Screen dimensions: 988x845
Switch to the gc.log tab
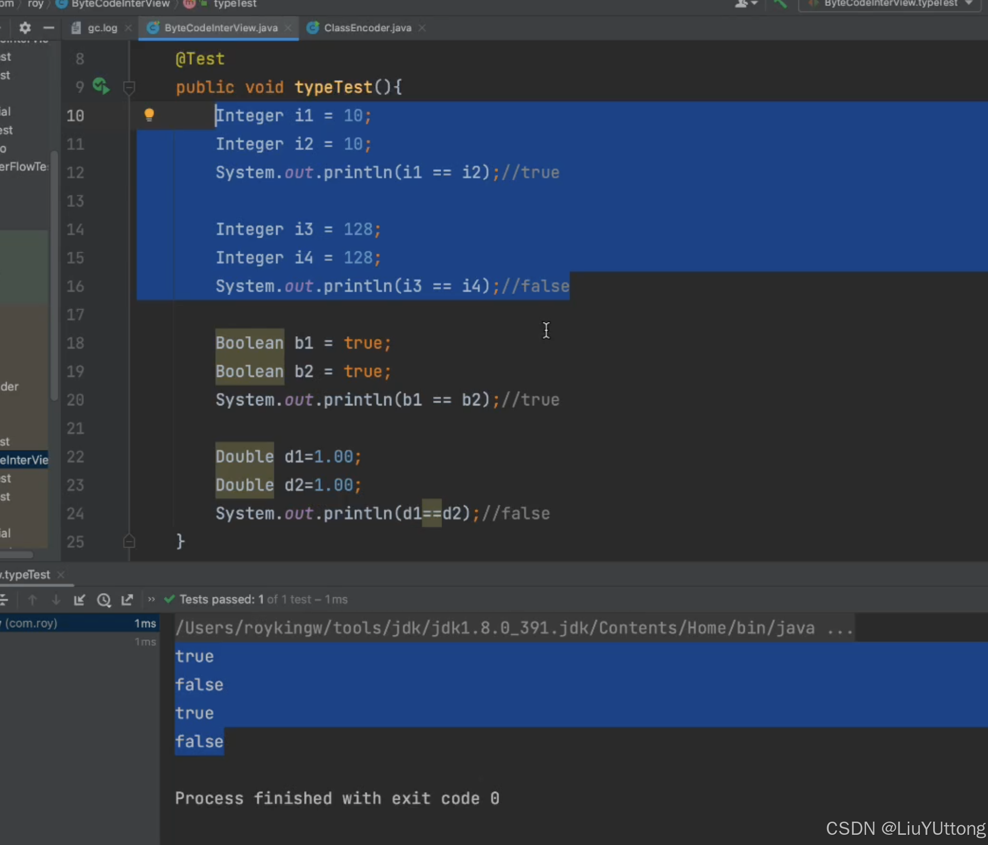(102, 28)
